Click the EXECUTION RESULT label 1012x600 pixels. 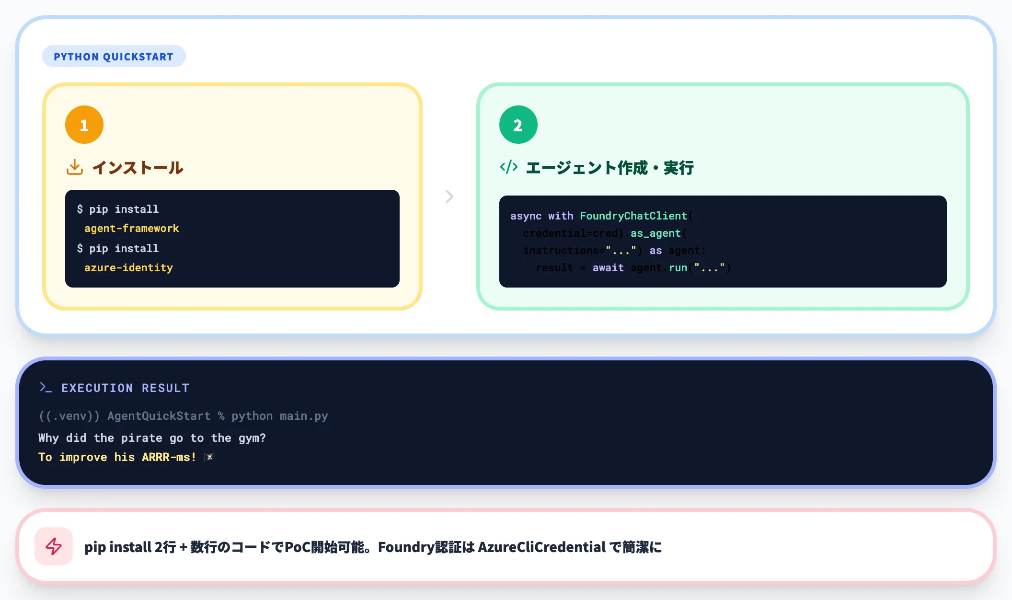click(x=125, y=388)
